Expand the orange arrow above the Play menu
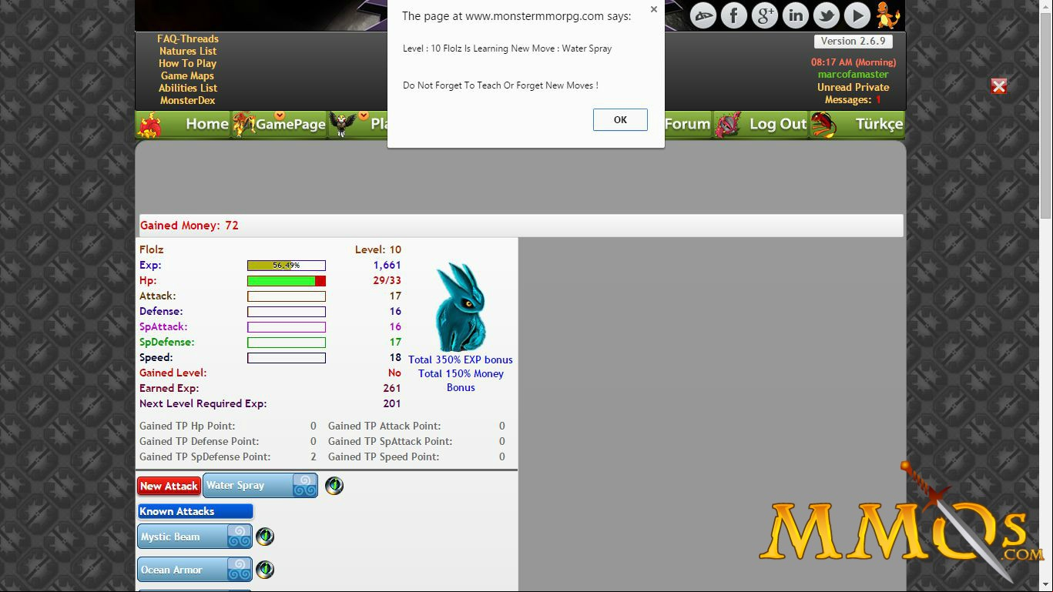The image size is (1053, 592). point(363,115)
